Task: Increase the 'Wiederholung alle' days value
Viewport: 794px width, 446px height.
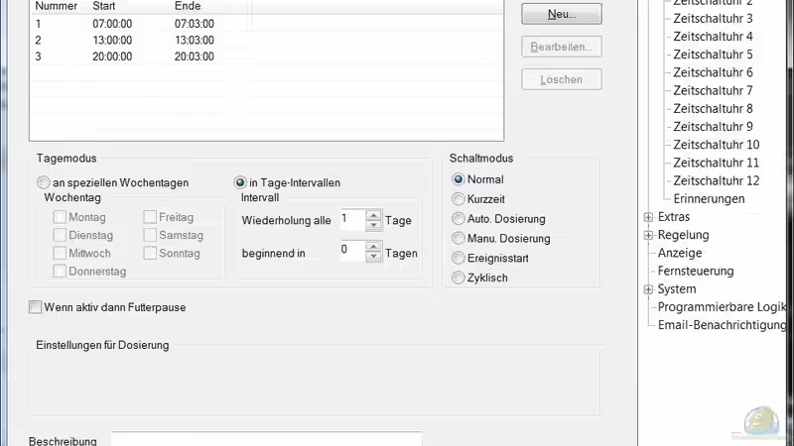Action: tap(373, 214)
